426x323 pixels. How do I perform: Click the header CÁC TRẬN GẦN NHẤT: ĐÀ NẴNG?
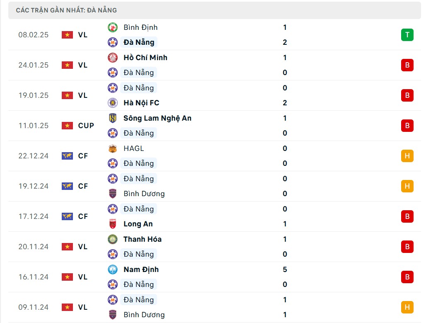[x=66, y=10]
